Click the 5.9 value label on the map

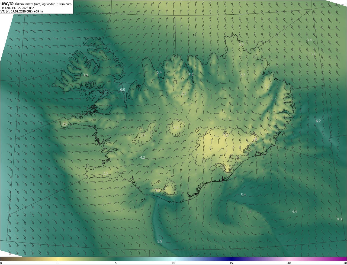point(160,241)
